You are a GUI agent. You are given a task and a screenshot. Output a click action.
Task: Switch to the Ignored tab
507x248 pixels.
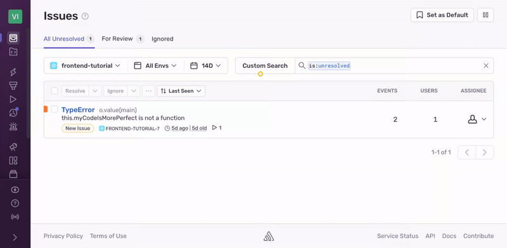[162, 39]
